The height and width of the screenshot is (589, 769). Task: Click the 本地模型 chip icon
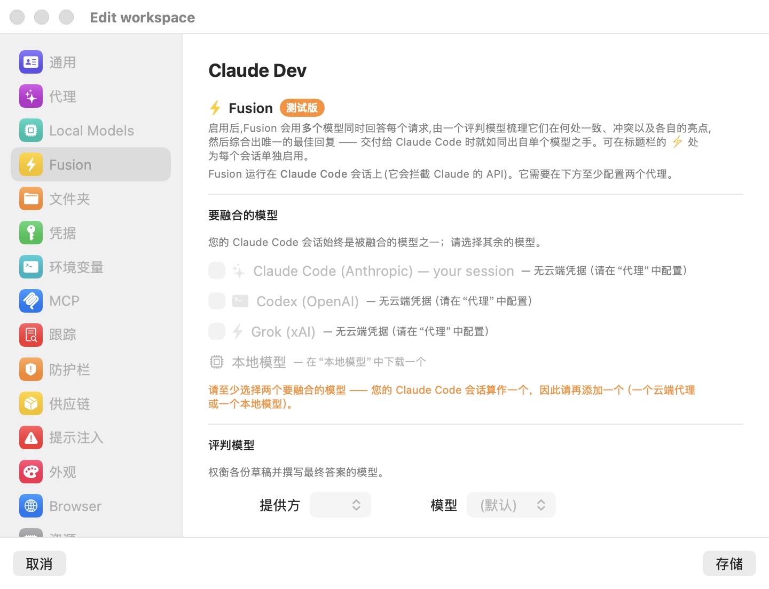(x=216, y=362)
